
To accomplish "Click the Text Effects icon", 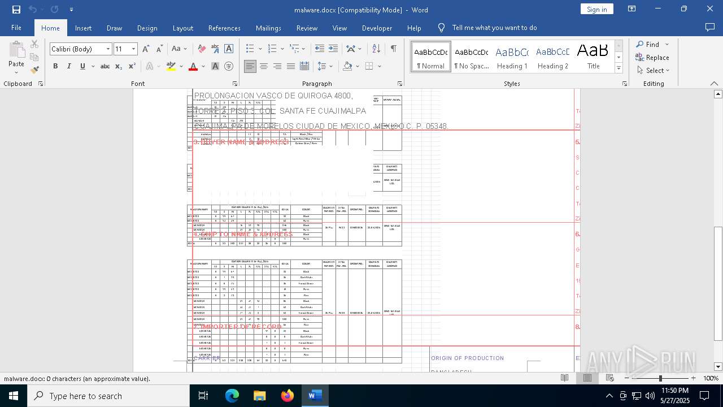I will [x=150, y=66].
